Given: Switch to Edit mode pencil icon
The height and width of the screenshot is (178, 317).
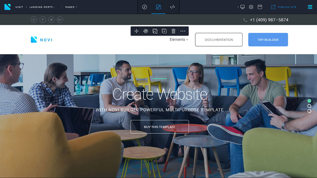Looking at the screenshot, I should coord(158,7).
